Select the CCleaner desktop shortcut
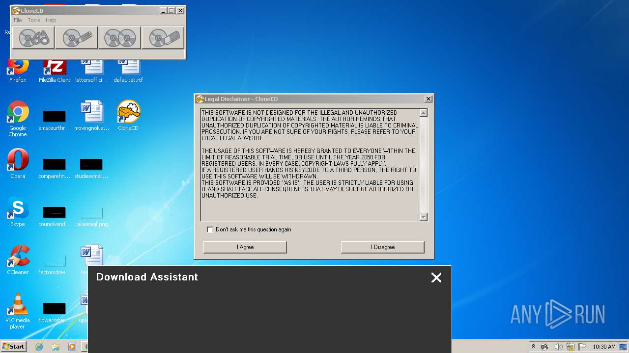This screenshot has width=629, height=353. pos(18,260)
